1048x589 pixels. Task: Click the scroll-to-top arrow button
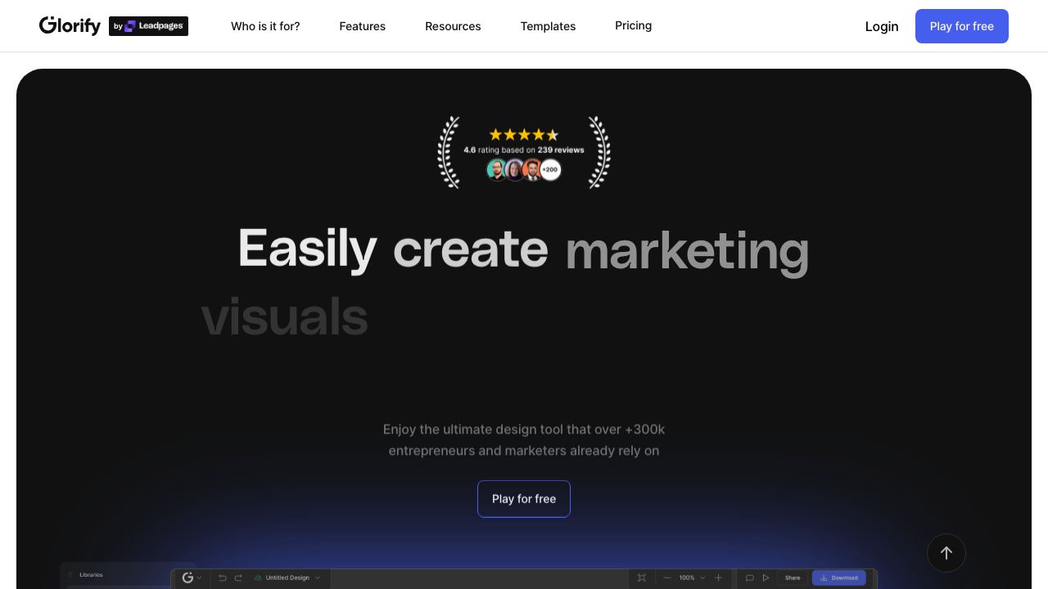946,553
